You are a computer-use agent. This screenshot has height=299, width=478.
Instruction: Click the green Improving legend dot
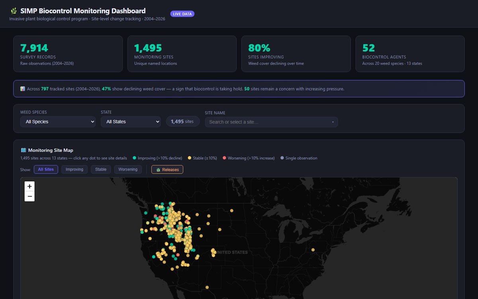(x=134, y=158)
